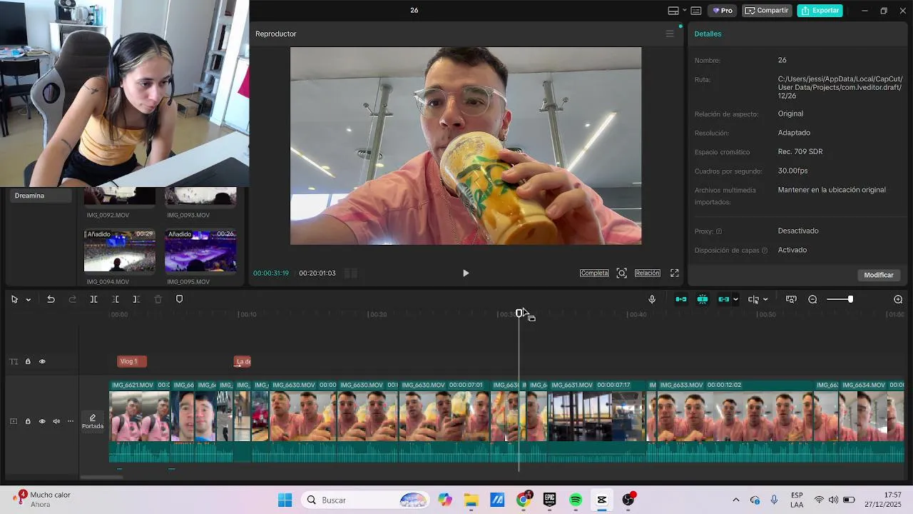Trim left of playhead icon
Viewport: 913px width, 514px height.
point(116,299)
